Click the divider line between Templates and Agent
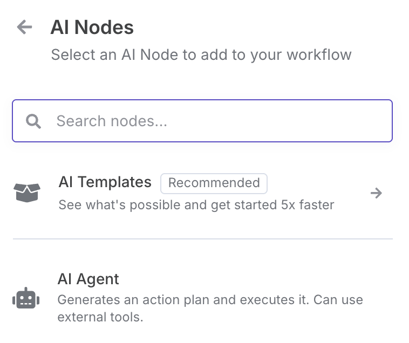This screenshot has width=409, height=343. (203, 238)
